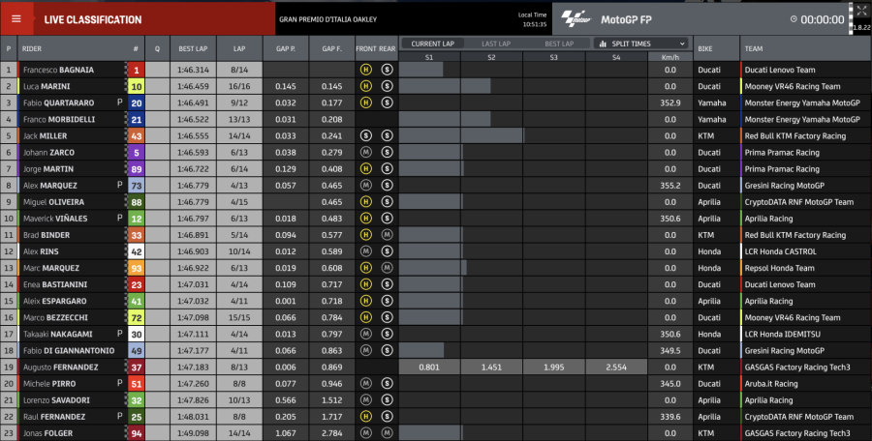This screenshot has height=441, width=872.
Task: Click Bagnaia's rear tyre S icon
Action: pyautogui.click(x=387, y=70)
